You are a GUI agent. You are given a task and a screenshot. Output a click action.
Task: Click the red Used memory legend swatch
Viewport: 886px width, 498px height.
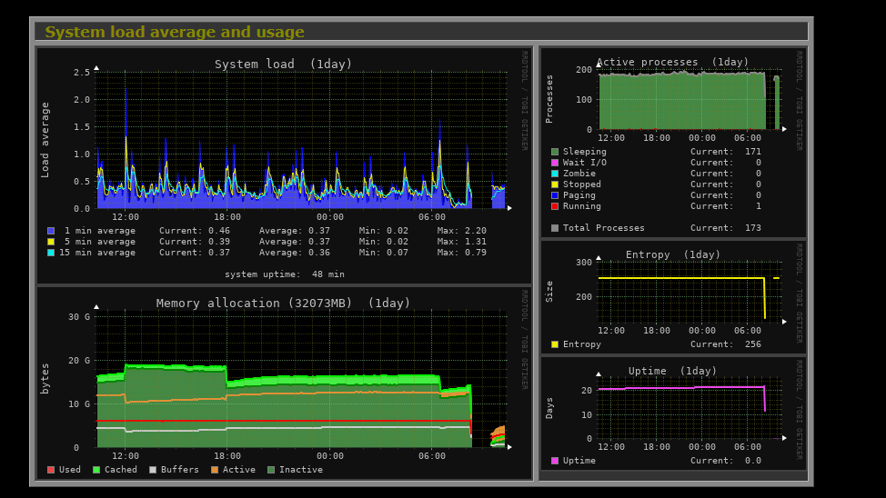click(x=51, y=470)
